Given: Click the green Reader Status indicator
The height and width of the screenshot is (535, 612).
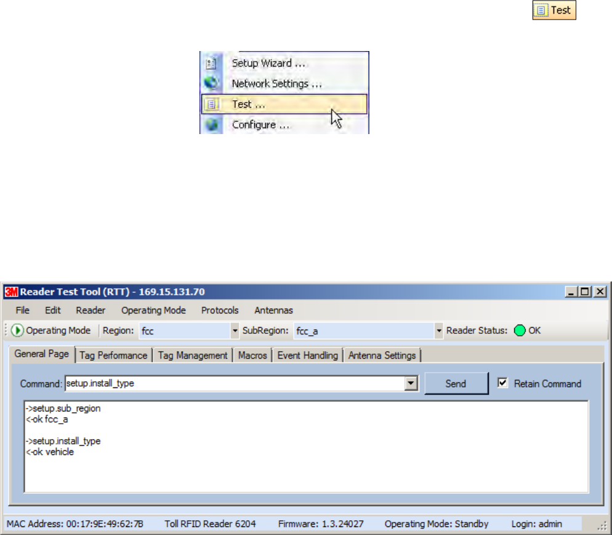Looking at the screenshot, I should click(520, 331).
